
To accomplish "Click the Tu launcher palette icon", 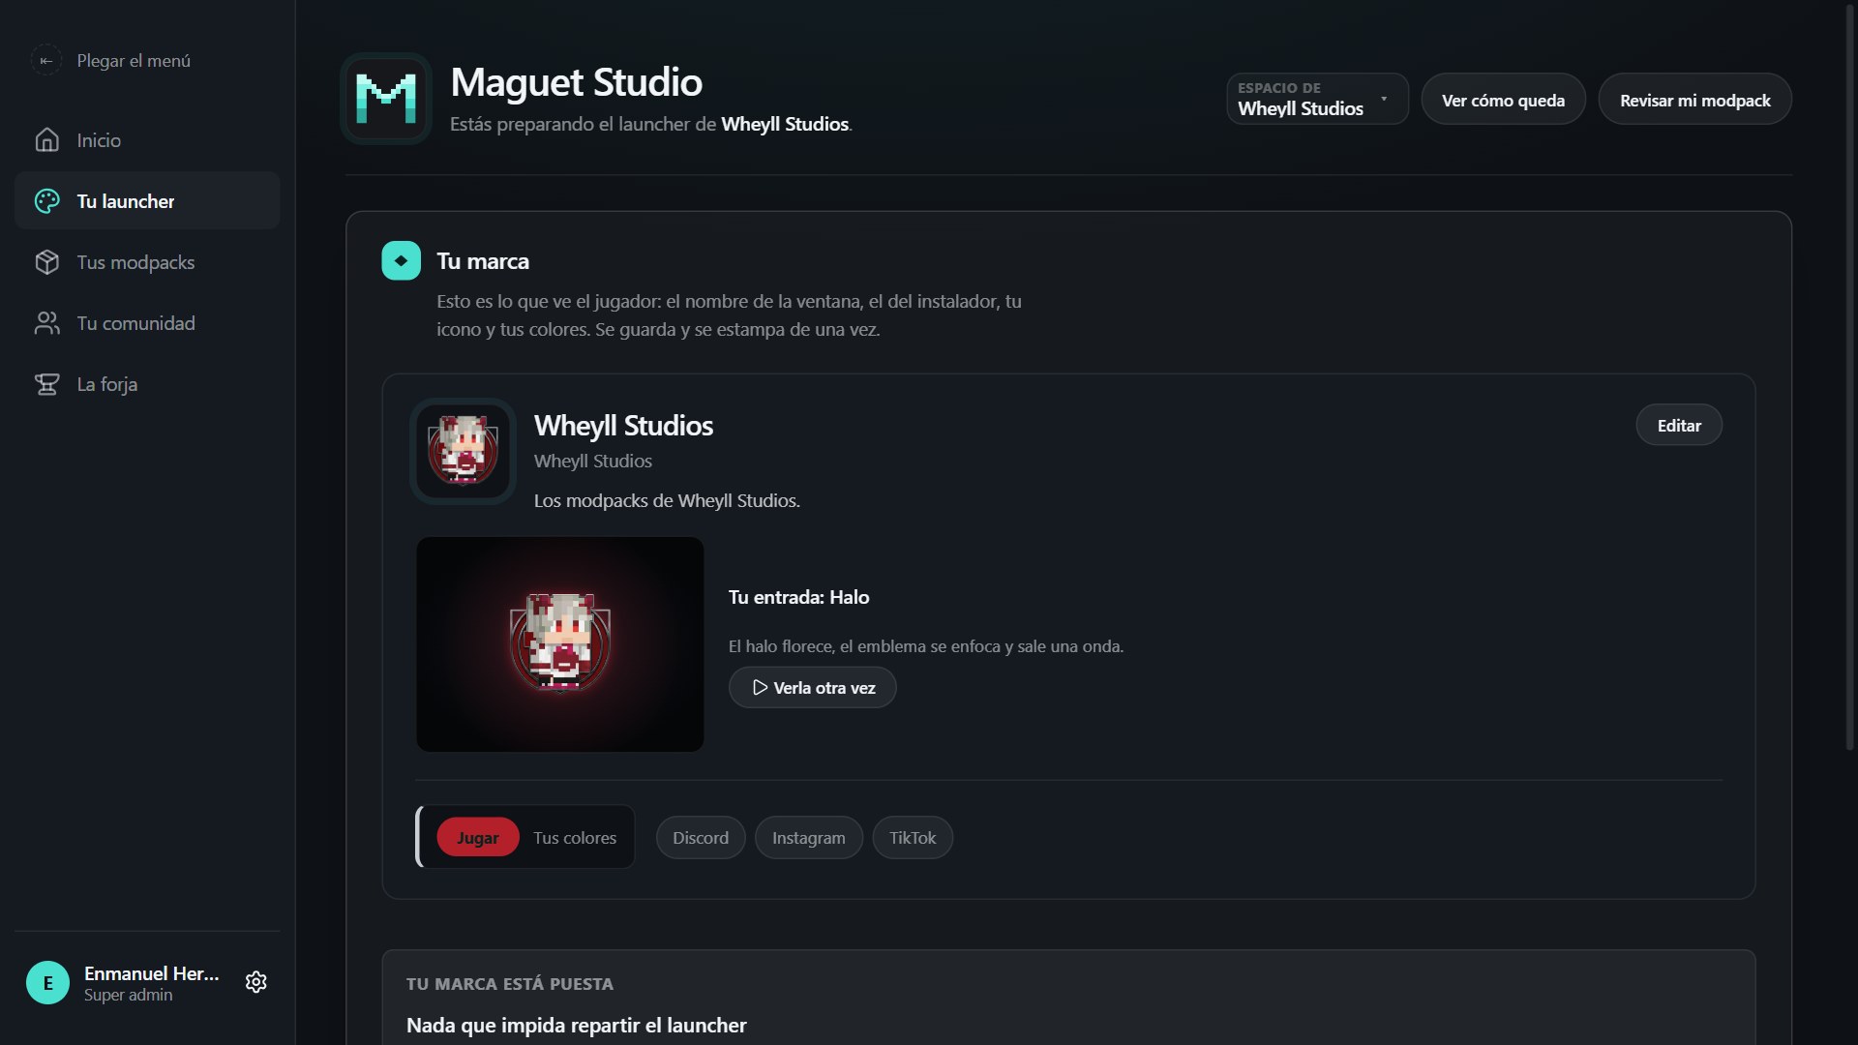I will [x=46, y=201].
